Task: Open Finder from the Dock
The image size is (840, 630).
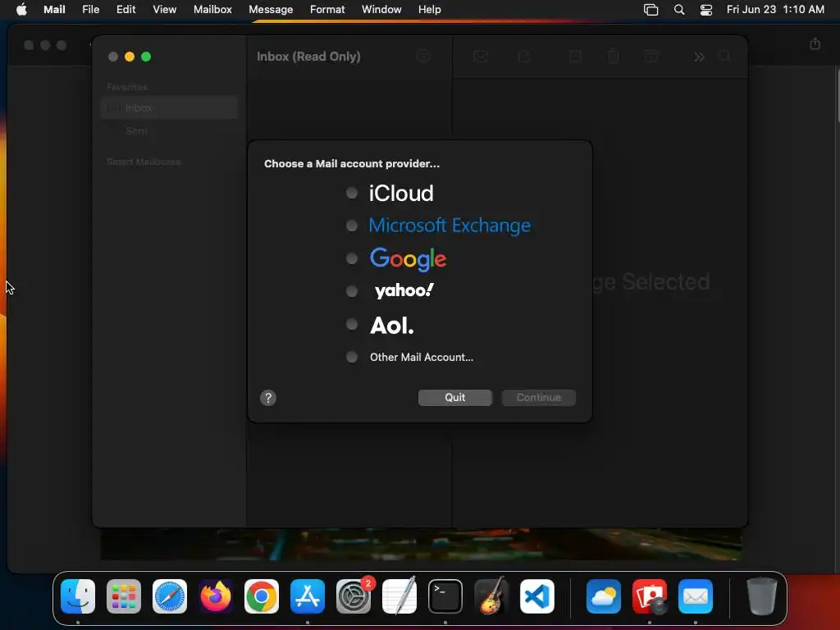Action: click(x=78, y=596)
